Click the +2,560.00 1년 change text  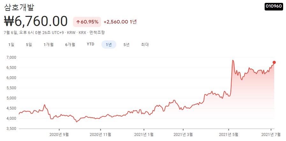pyautogui.click(x=120, y=22)
